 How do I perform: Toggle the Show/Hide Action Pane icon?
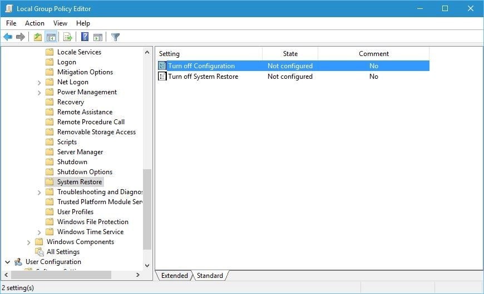(98, 37)
